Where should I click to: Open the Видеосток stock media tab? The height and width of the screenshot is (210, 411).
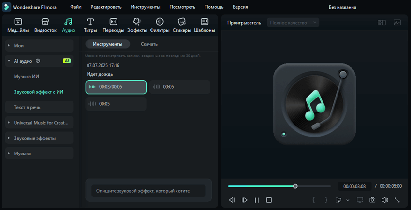tap(45, 26)
